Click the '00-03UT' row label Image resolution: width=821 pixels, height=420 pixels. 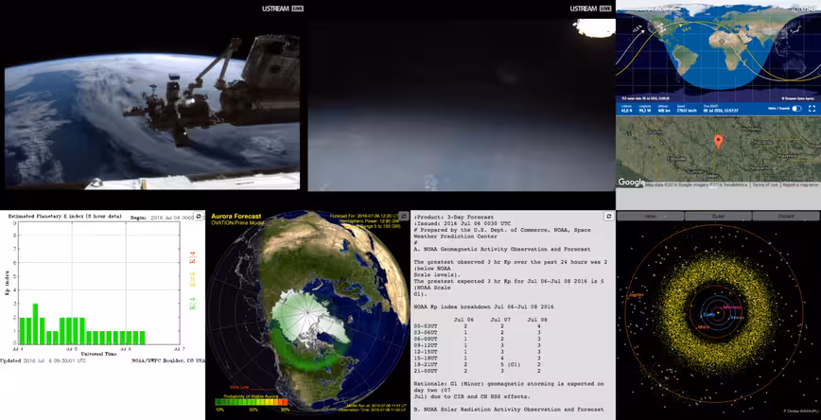tap(425, 325)
